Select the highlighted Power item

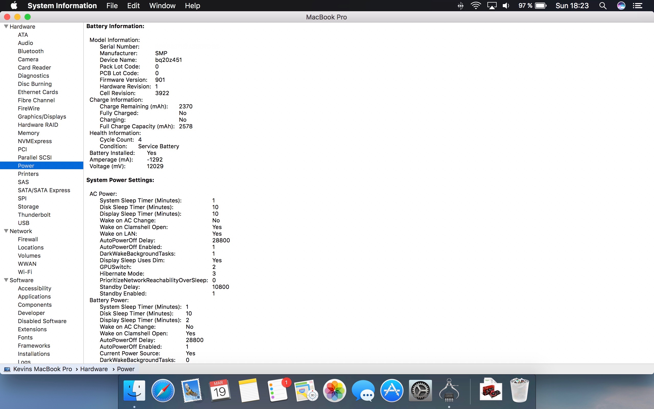coord(42,166)
